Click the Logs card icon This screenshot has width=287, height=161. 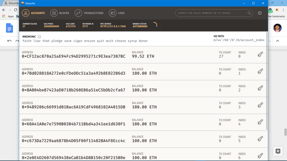[x=113, y=13]
